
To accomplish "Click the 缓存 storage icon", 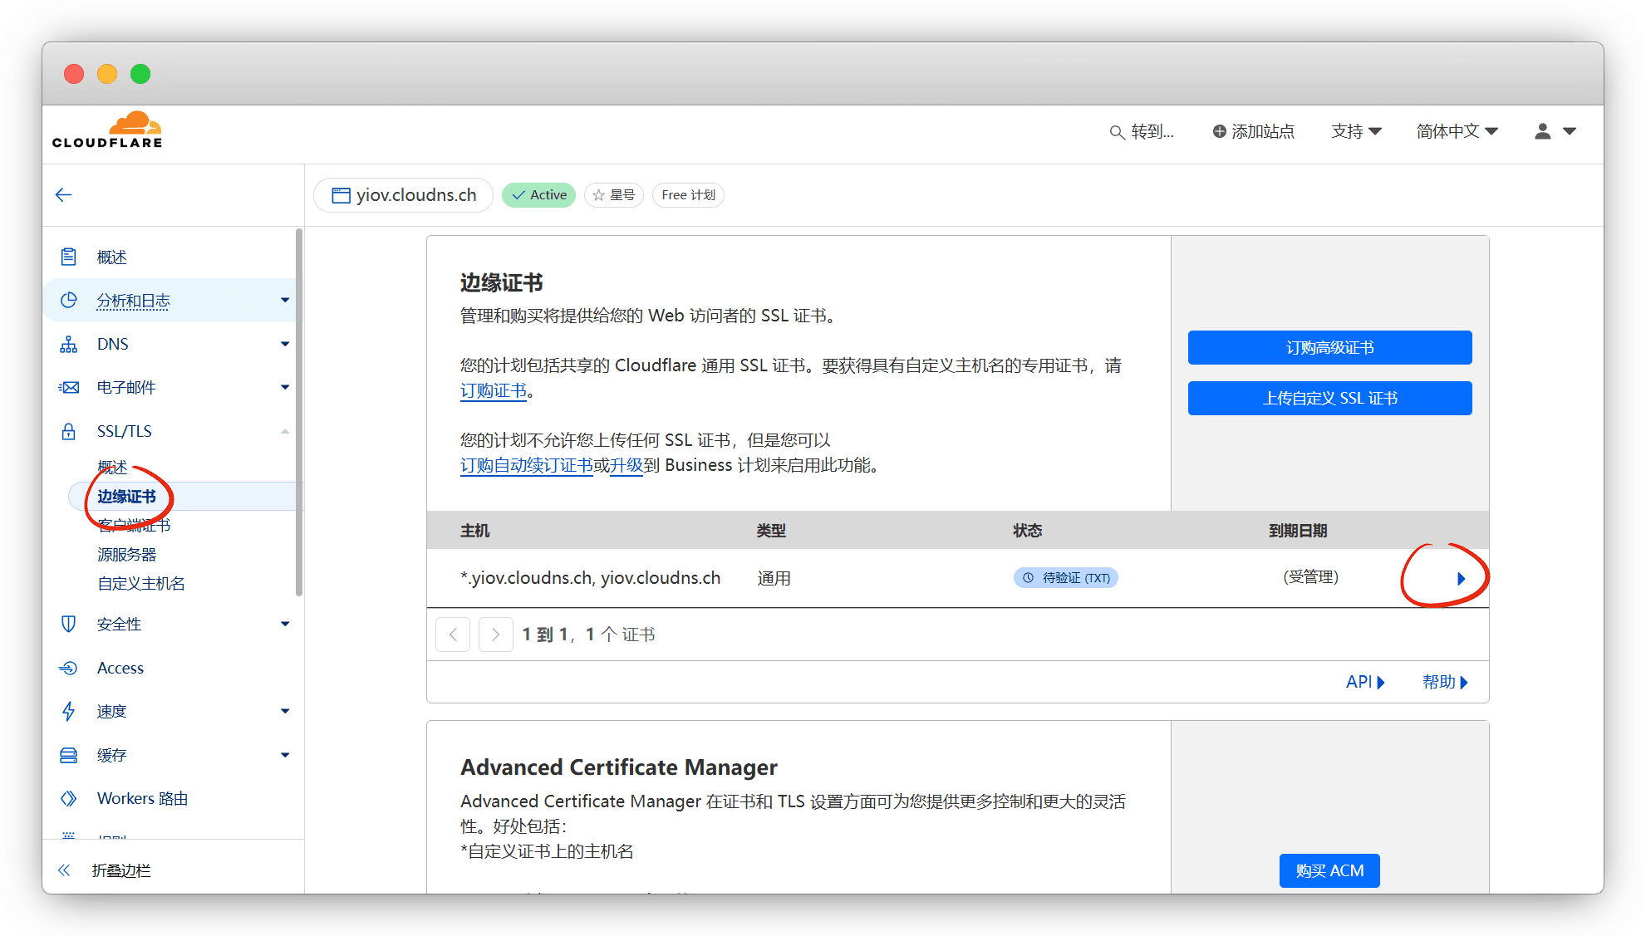I will (x=69, y=755).
